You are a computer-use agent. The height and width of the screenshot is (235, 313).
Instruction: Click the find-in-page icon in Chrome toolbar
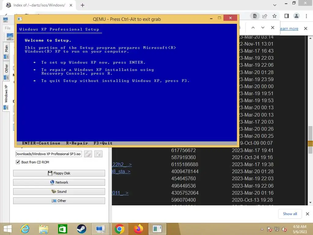point(255,16)
